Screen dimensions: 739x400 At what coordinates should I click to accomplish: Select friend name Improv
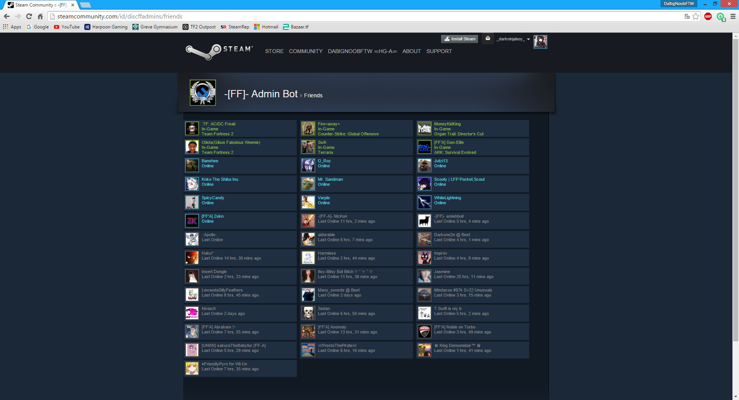[x=441, y=253]
